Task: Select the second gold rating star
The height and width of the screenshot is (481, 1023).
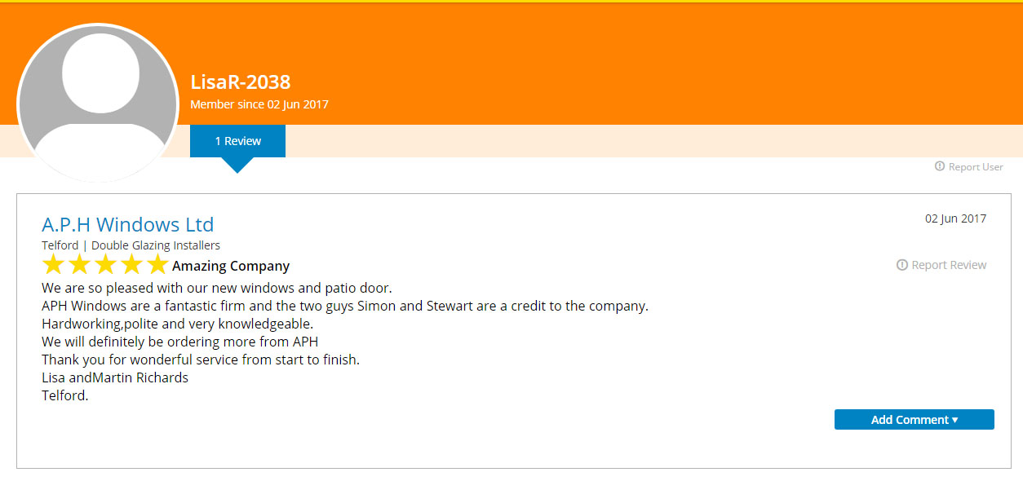Action: 79,265
